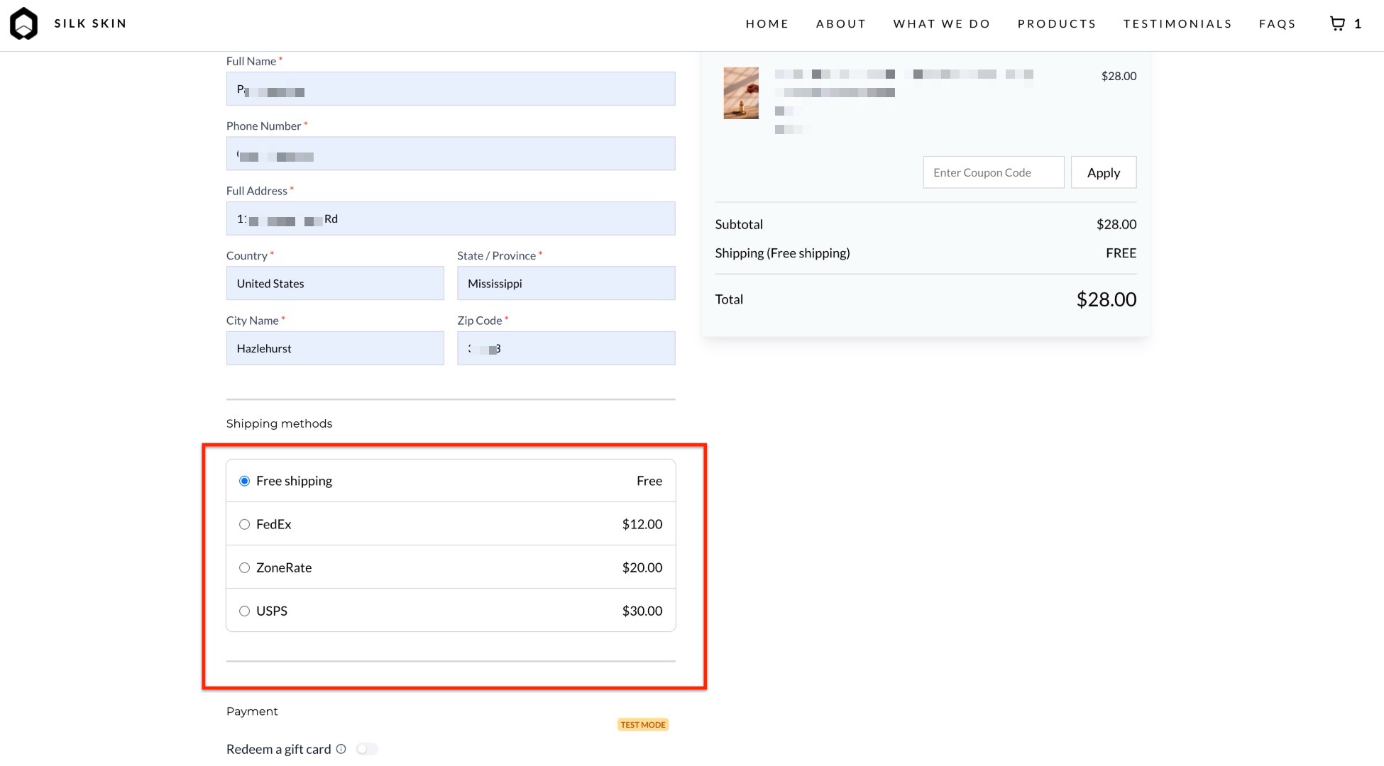Open the Country dropdown
This screenshot has width=1384, height=766.
click(x=335, y=283)
